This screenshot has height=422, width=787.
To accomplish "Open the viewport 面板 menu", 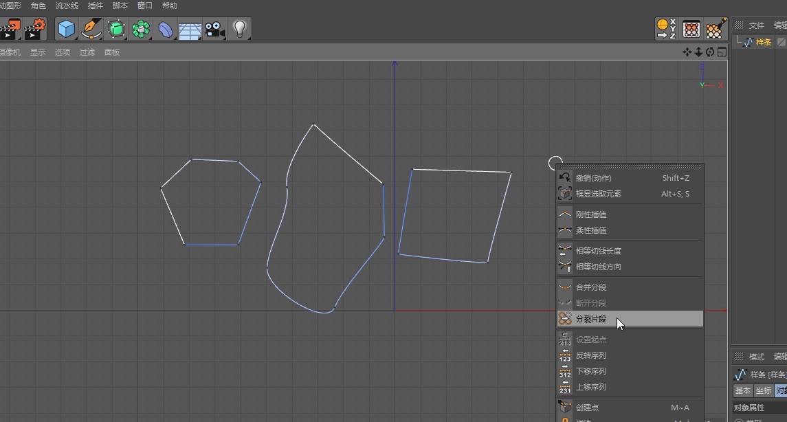I will tap(112, 52).
